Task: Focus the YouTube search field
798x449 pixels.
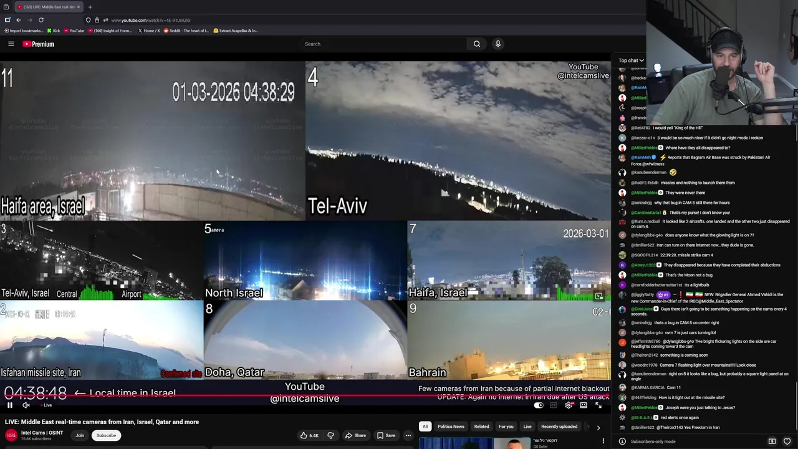Action: pos(383,44)
